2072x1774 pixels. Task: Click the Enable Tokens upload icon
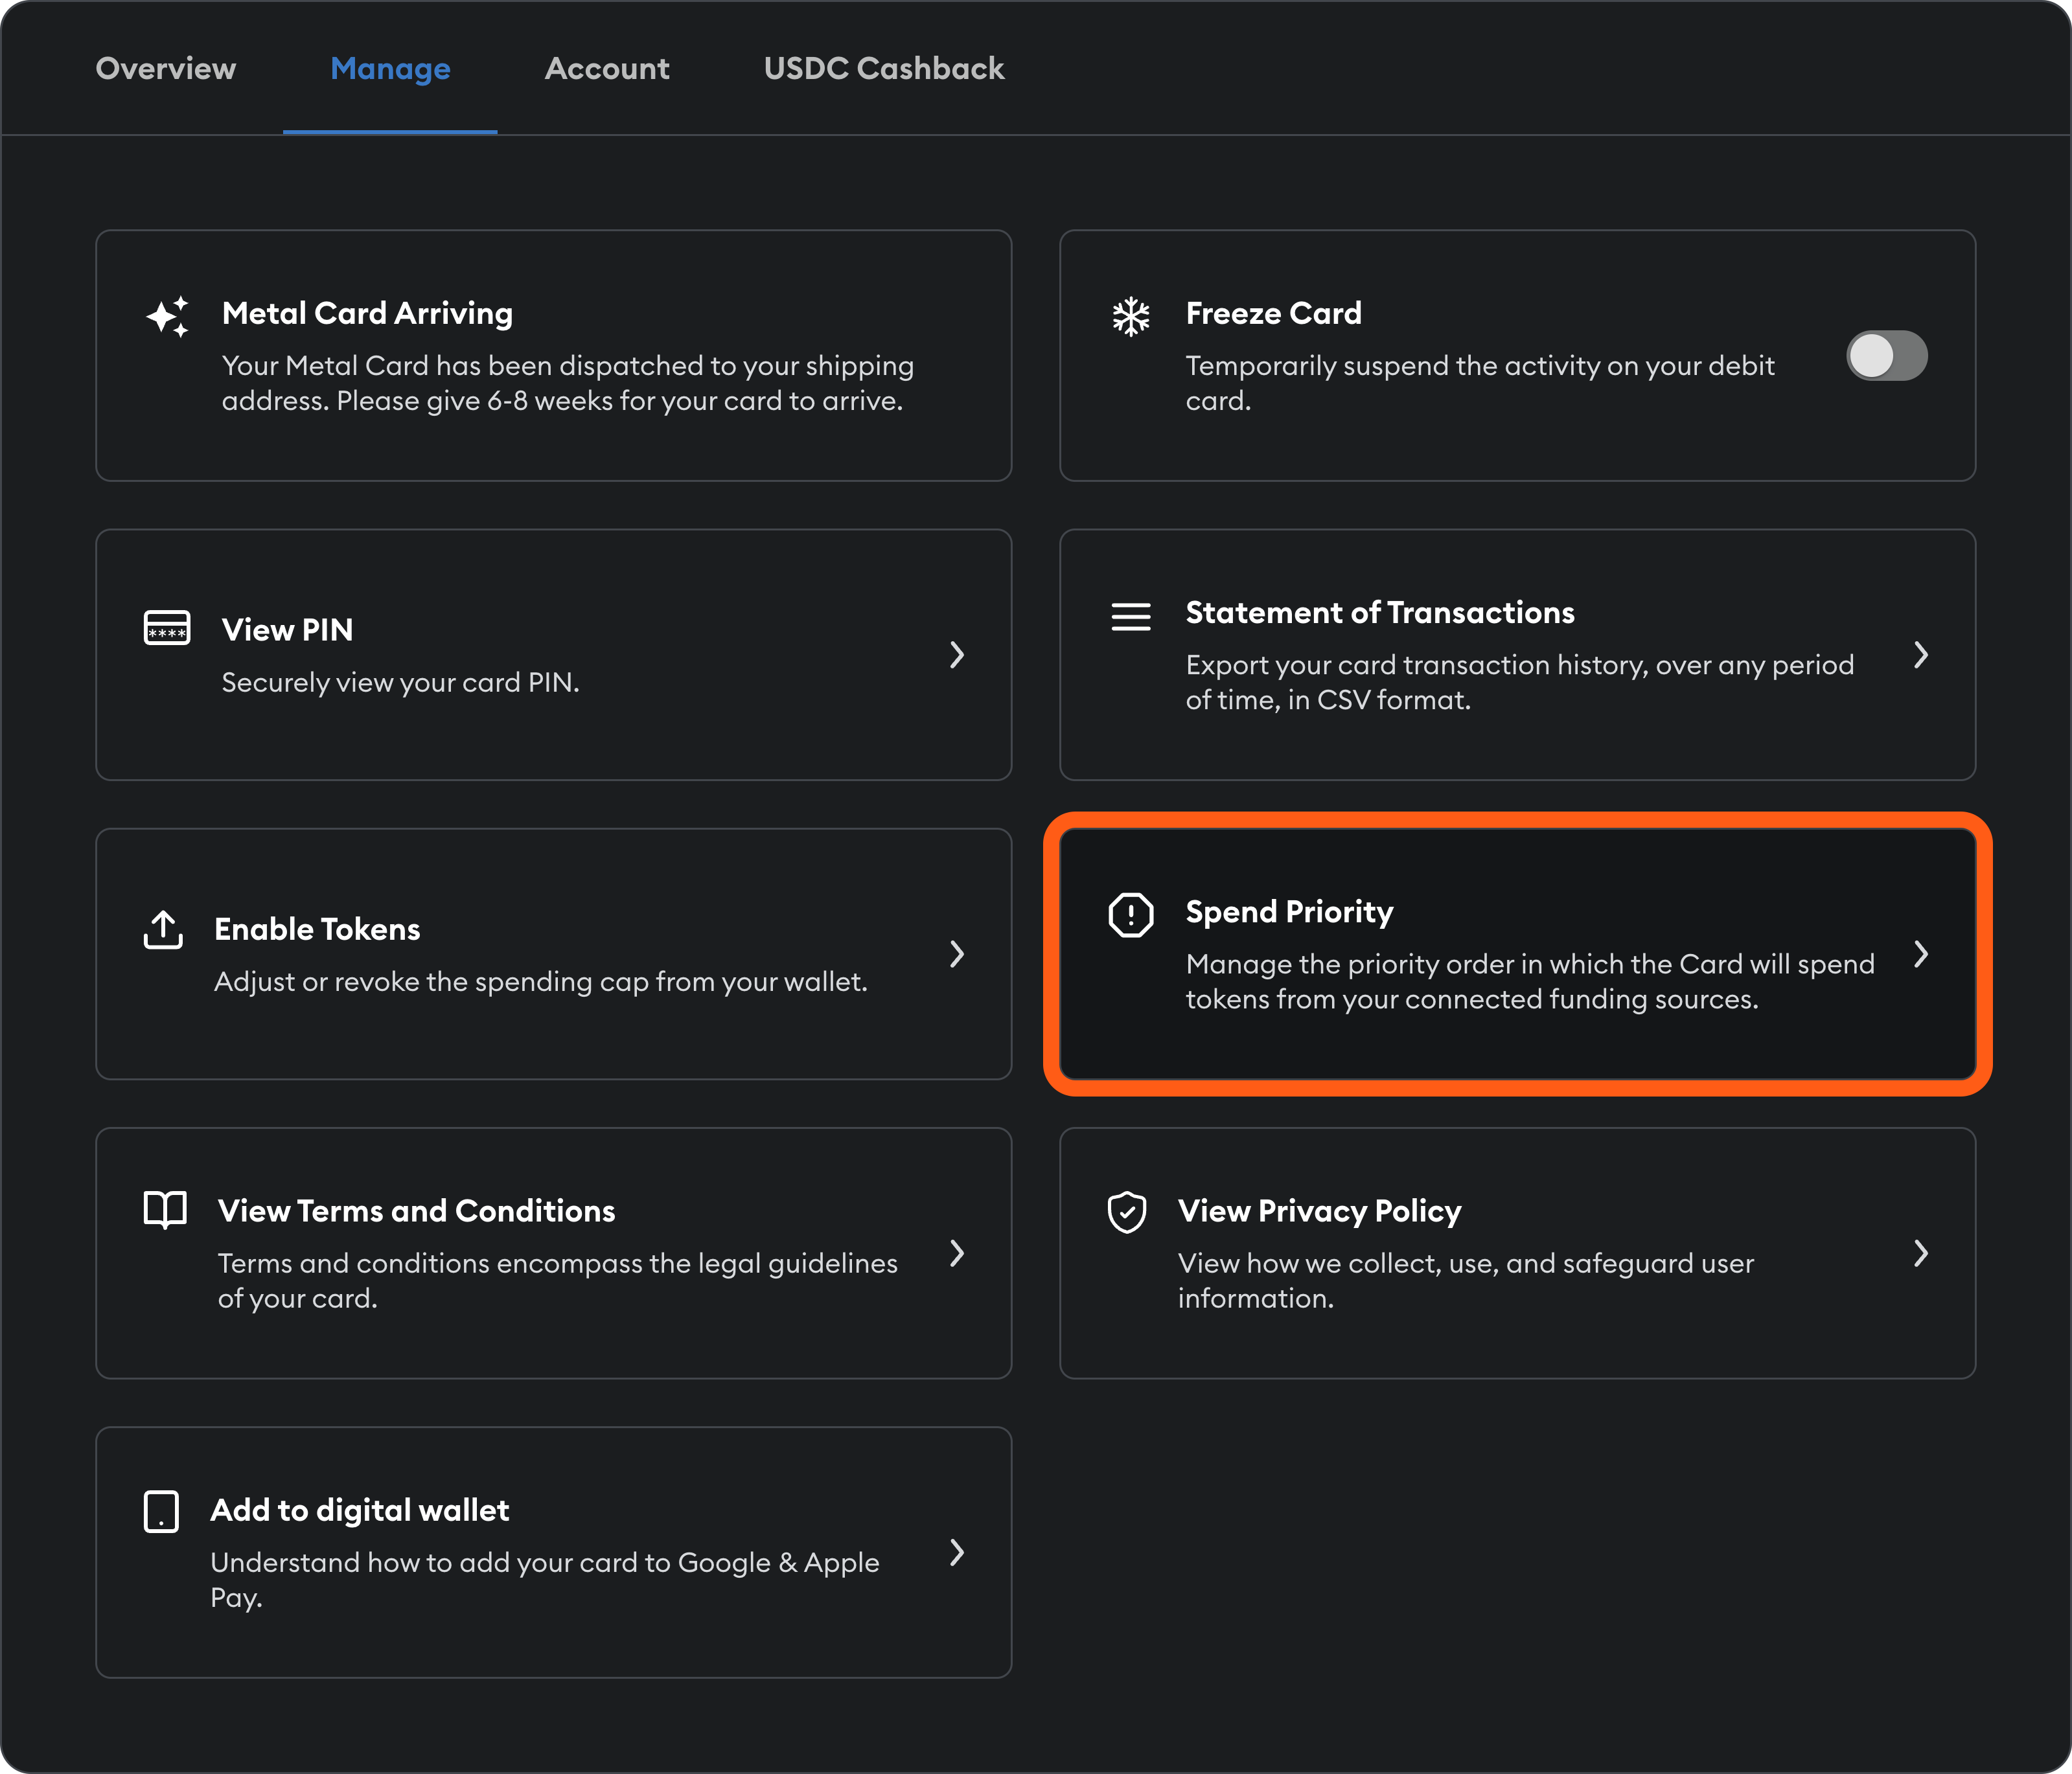(x=163, y=929)
